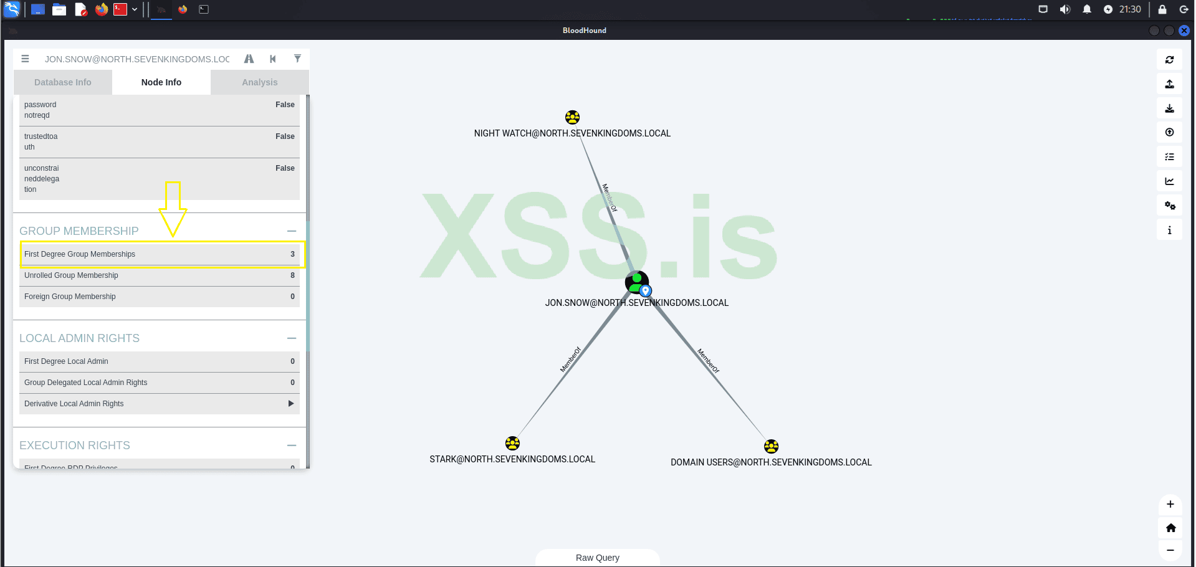Select the STARK group node
The height and width of the screenshot is (567, 1196).
tap(512, 443)
